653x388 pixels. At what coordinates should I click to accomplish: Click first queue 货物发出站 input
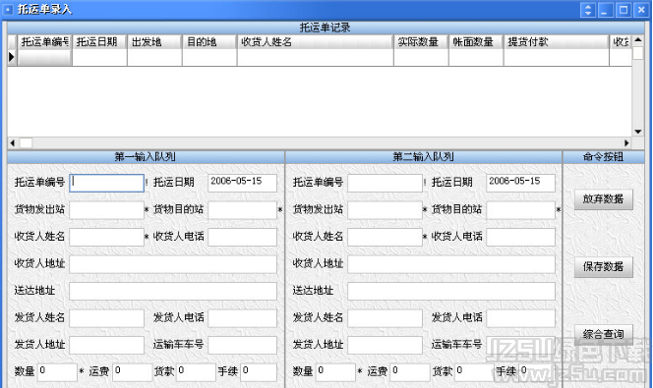click(x=106, y=210)
